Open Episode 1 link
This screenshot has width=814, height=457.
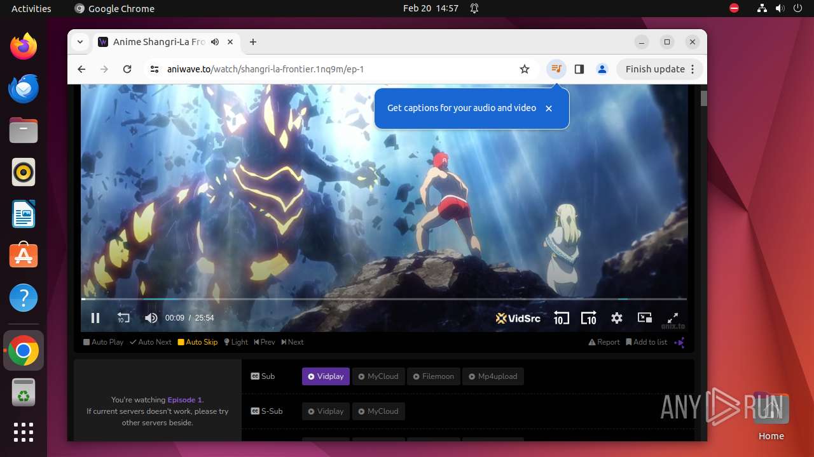point(184,400)
